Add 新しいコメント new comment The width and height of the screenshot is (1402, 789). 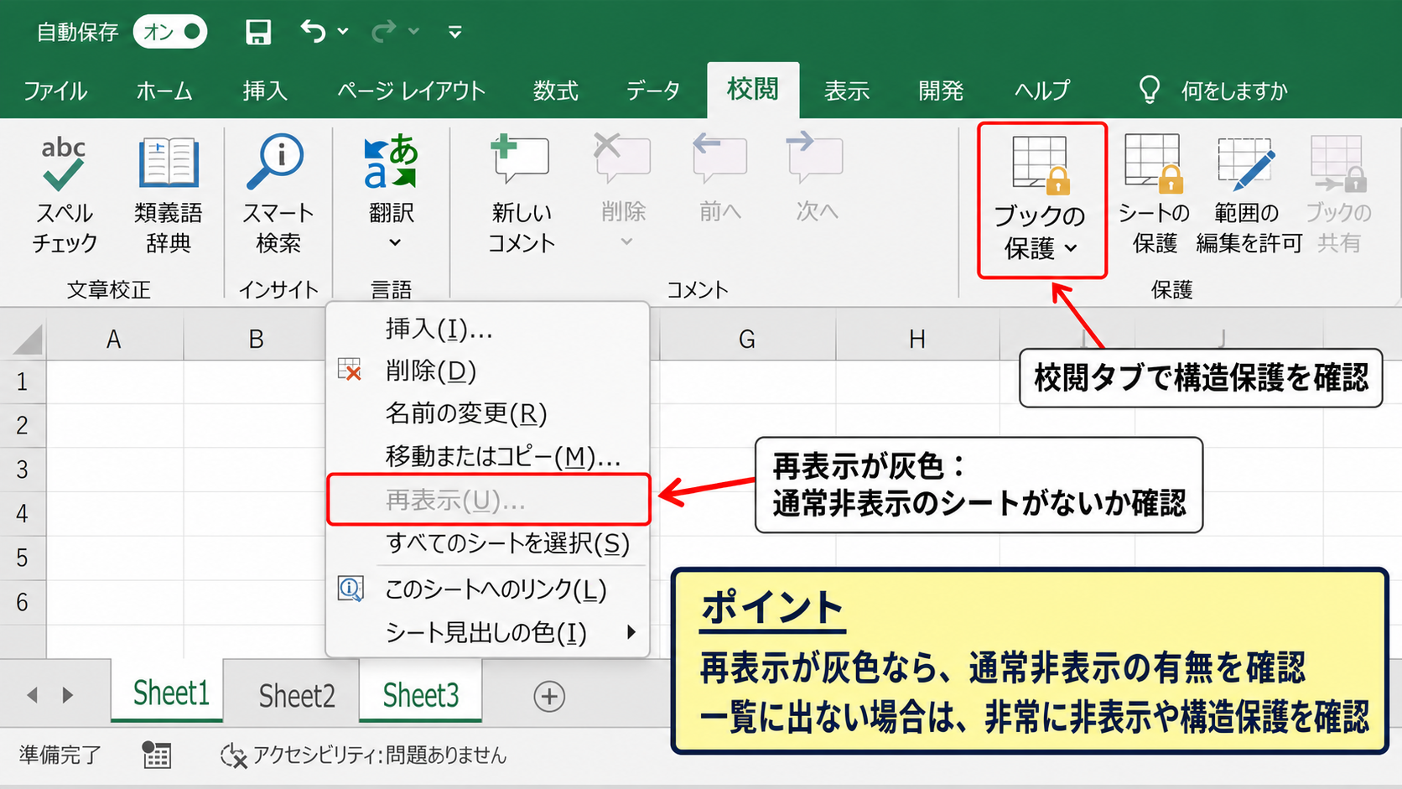[522, 195]
